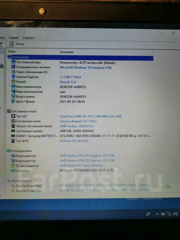180x240 pixels.
Task: Select the Системная плата group header
Action: 22,111
